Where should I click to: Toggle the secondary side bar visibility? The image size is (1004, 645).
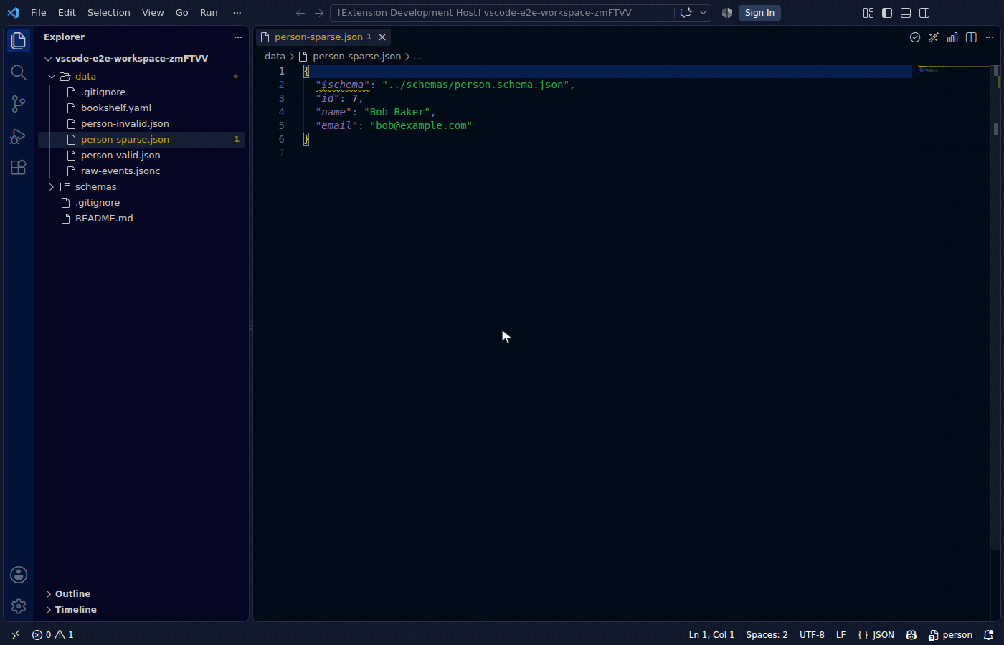[x=924, y=13]
